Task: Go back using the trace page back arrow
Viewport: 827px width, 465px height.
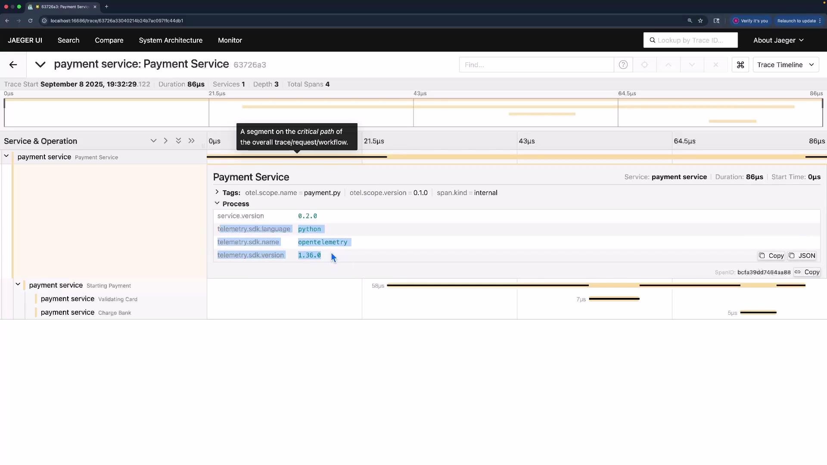Action: click(13, 65)
